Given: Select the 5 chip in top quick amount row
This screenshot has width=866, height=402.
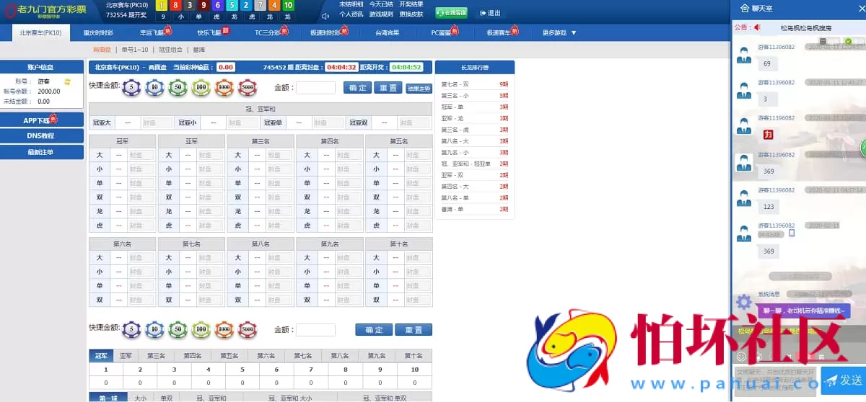Looking at the screenshot, I should pos(131,87).
